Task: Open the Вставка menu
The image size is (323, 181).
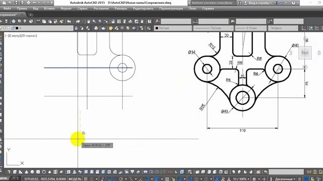Action: [49, 9]
